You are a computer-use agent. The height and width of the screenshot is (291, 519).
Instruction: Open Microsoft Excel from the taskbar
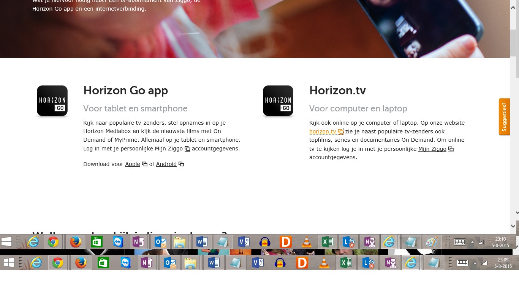(x=327, y=241)
